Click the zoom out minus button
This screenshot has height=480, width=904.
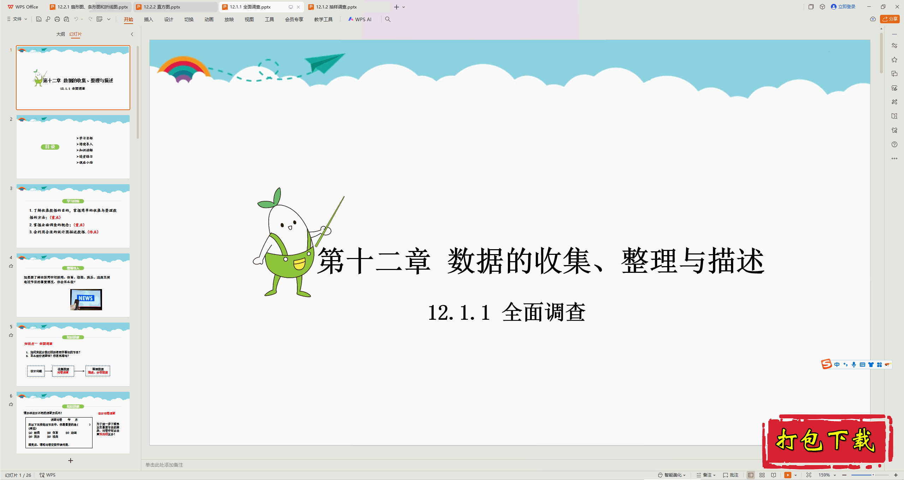844,475
